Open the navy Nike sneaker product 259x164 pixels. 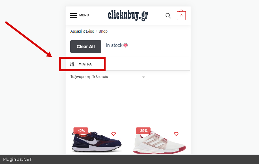coord(97,142)
